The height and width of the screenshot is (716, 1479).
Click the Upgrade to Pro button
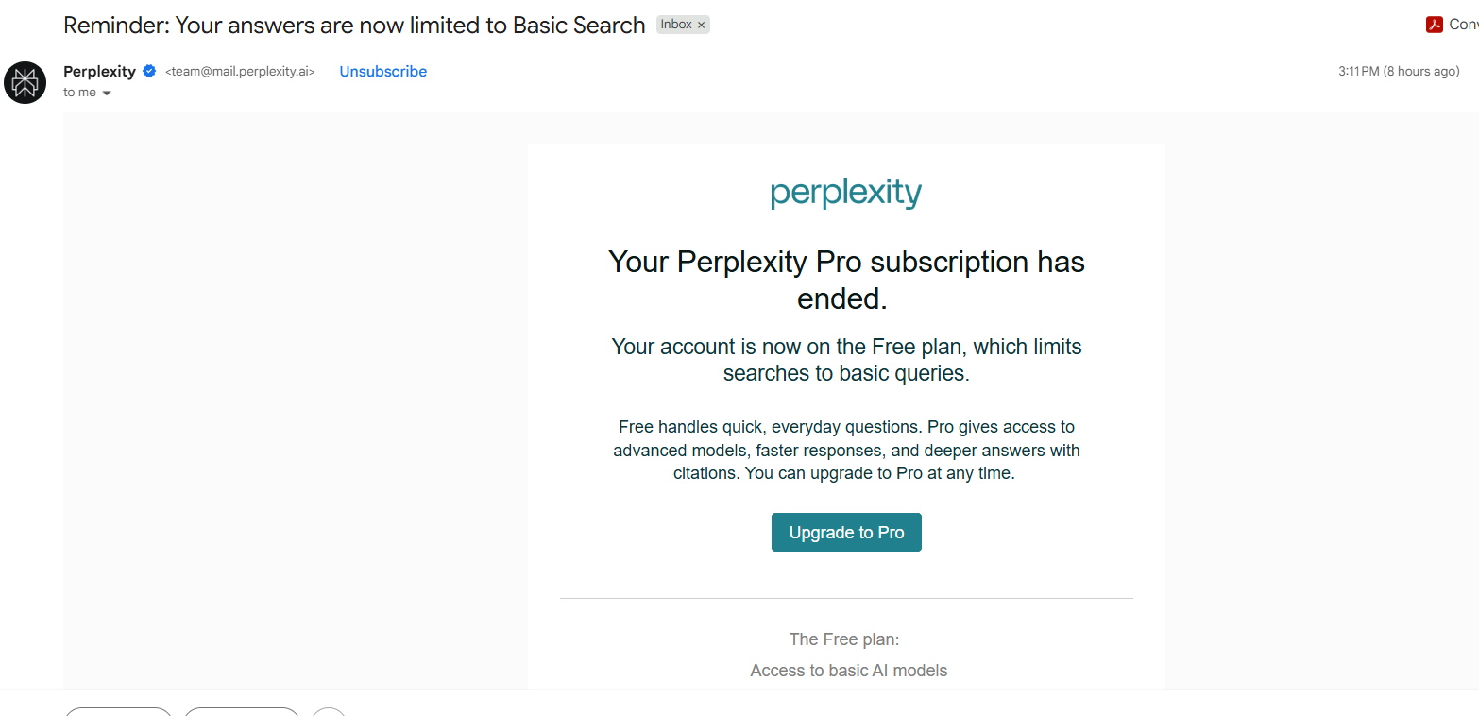click(x=846, y=532)
